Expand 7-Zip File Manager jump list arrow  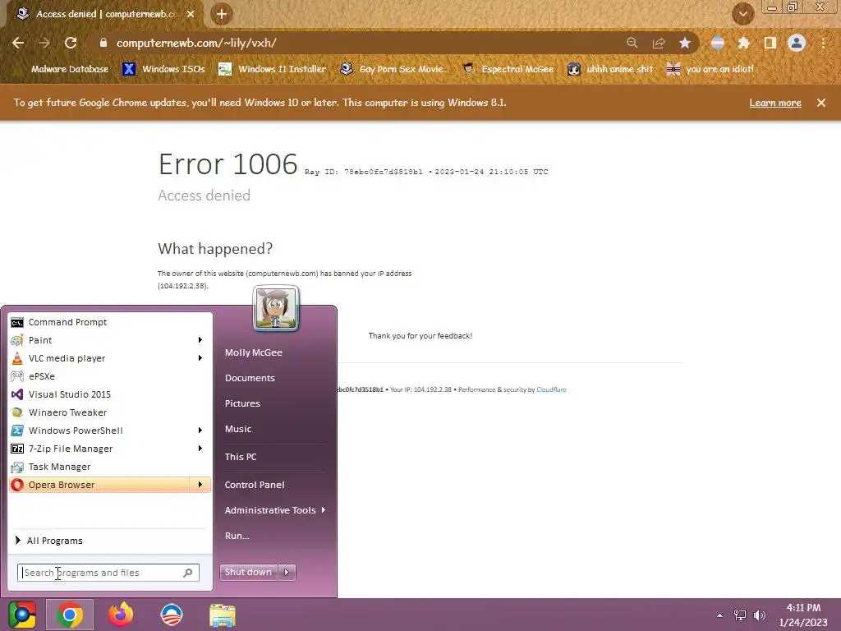(x=200, y=449)
